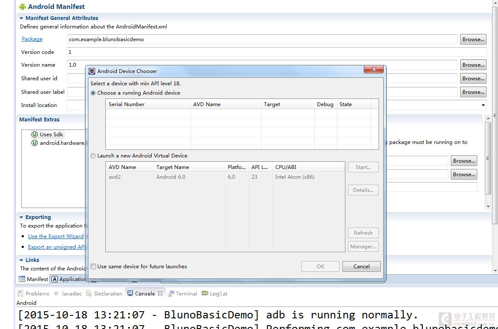The height and width of the screenshot is (329, 498).
Task: Click the Target column header
Action: click(288, 104)
